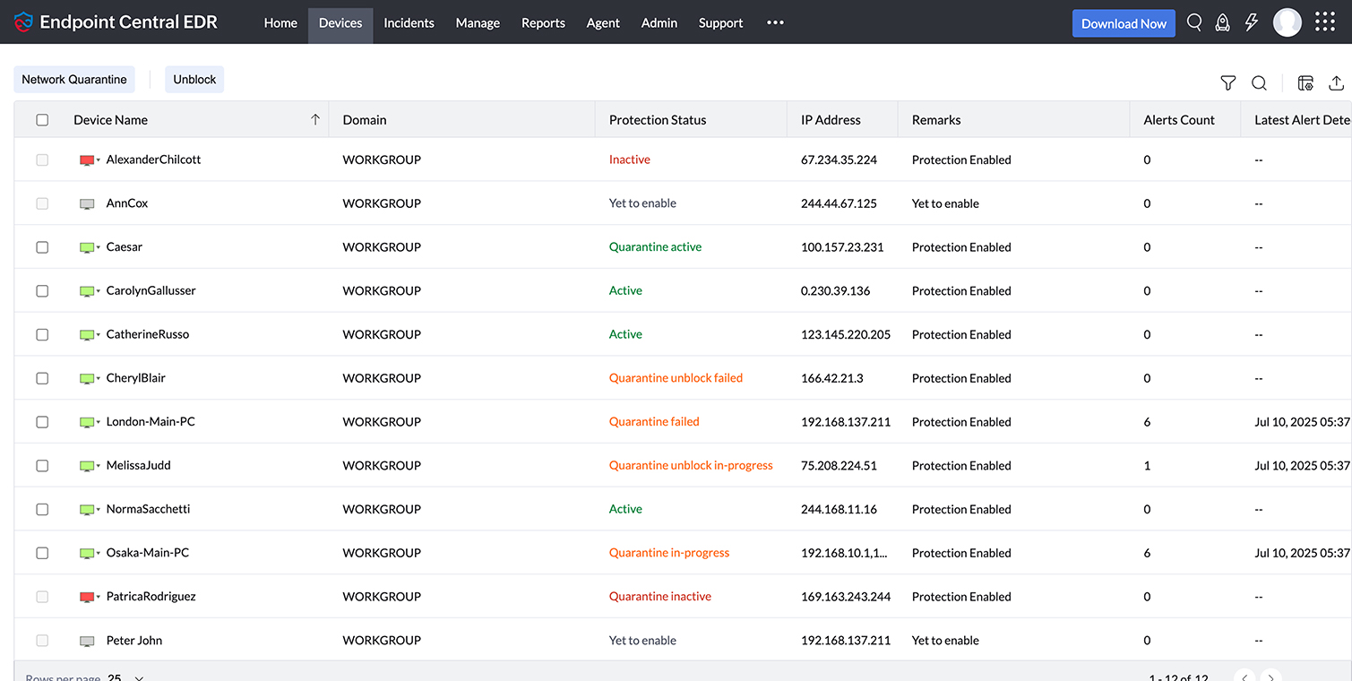Click the Quarantine active status text
Image resolution: width=1352 pixels, height=681 pixels.
click(655, 246)
